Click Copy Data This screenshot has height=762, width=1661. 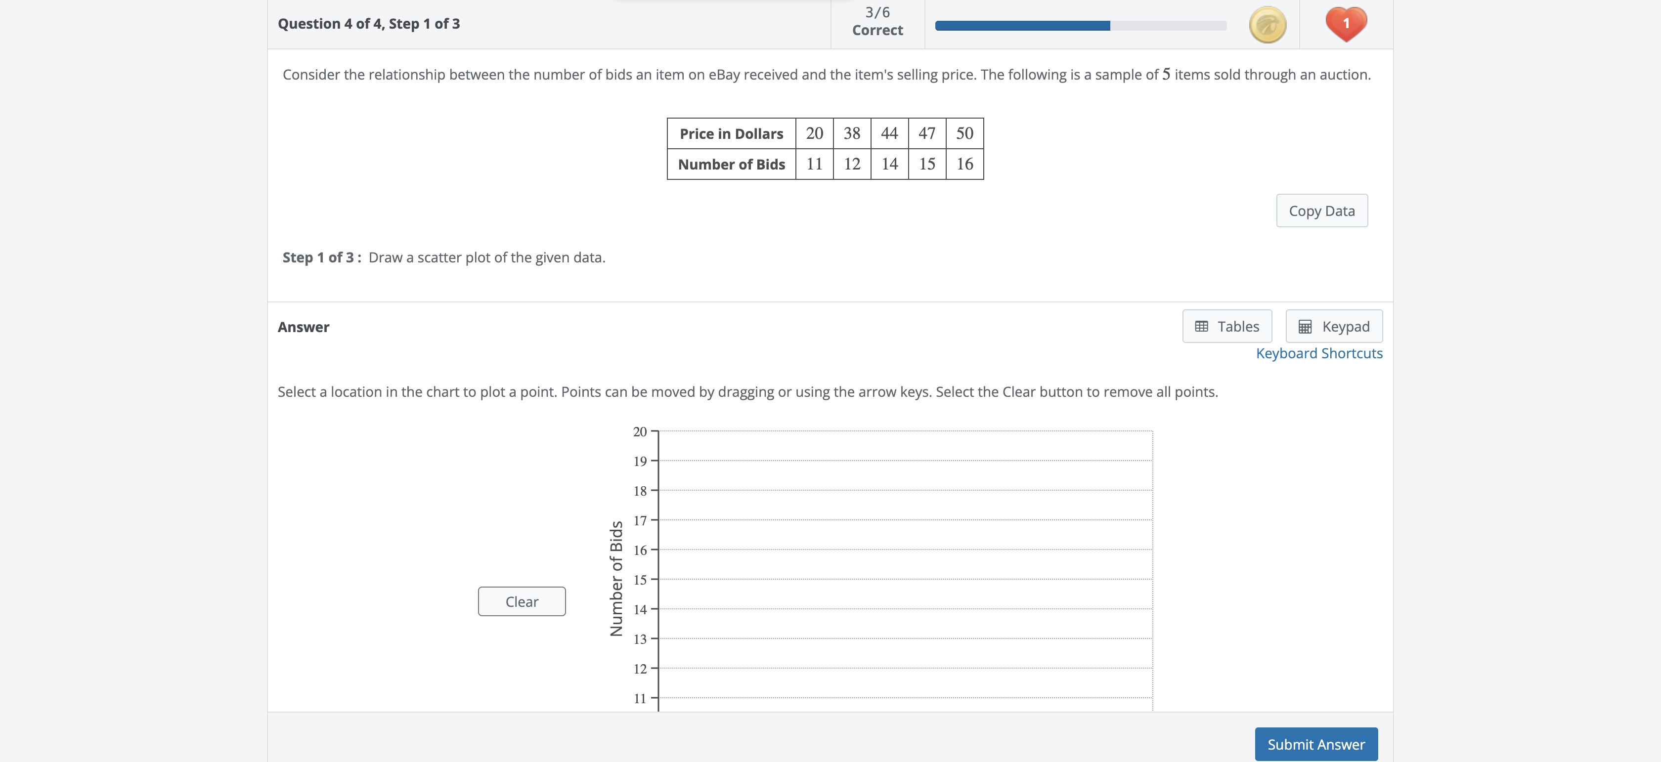[x=1321, y=210]
